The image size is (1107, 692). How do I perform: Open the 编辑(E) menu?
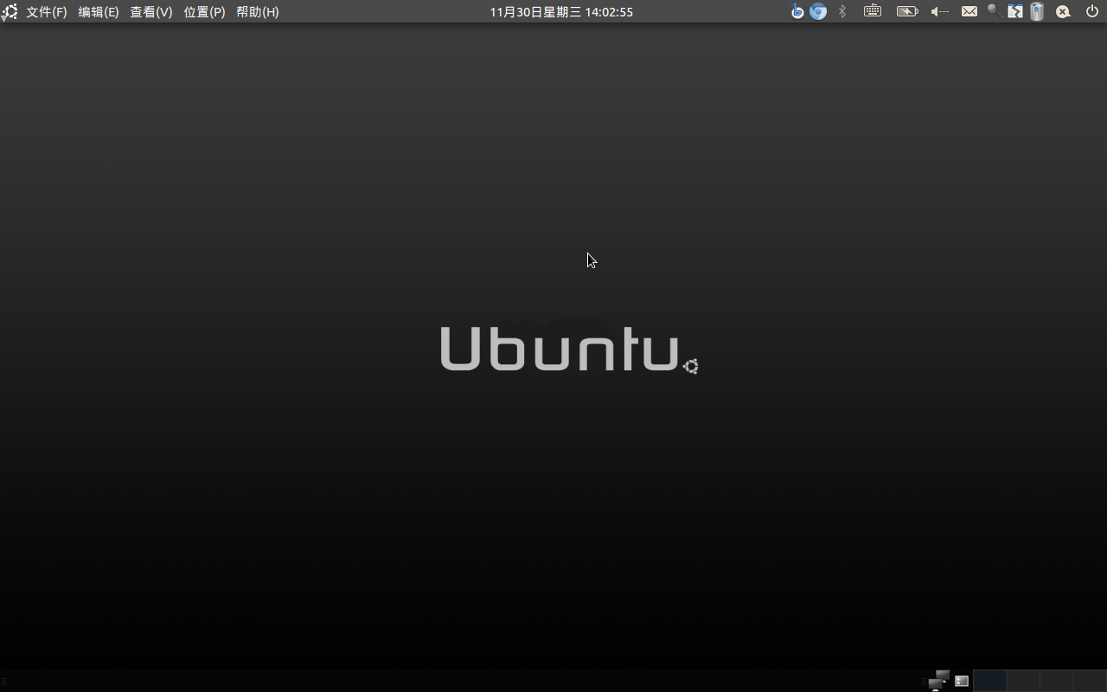[99, 12]
